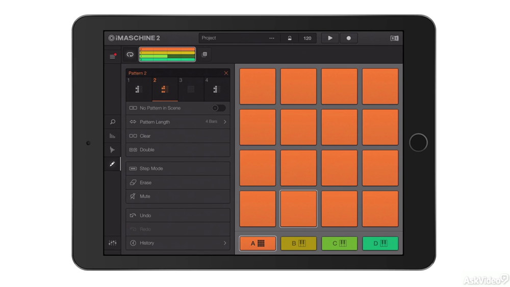Click the iMASCHINE 2 logo
This screenshot has height=287, width=510.
point(134,38)
